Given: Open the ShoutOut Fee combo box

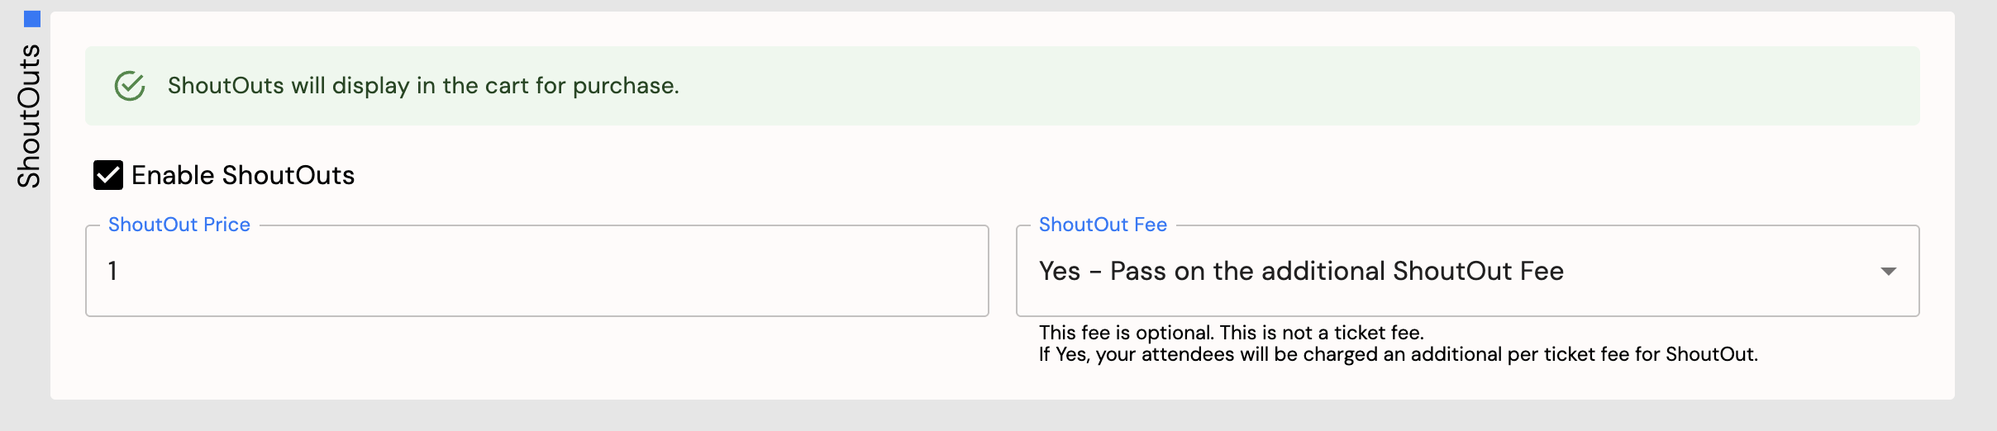Looking at the screenshot, I should (x=1467, y=271).
